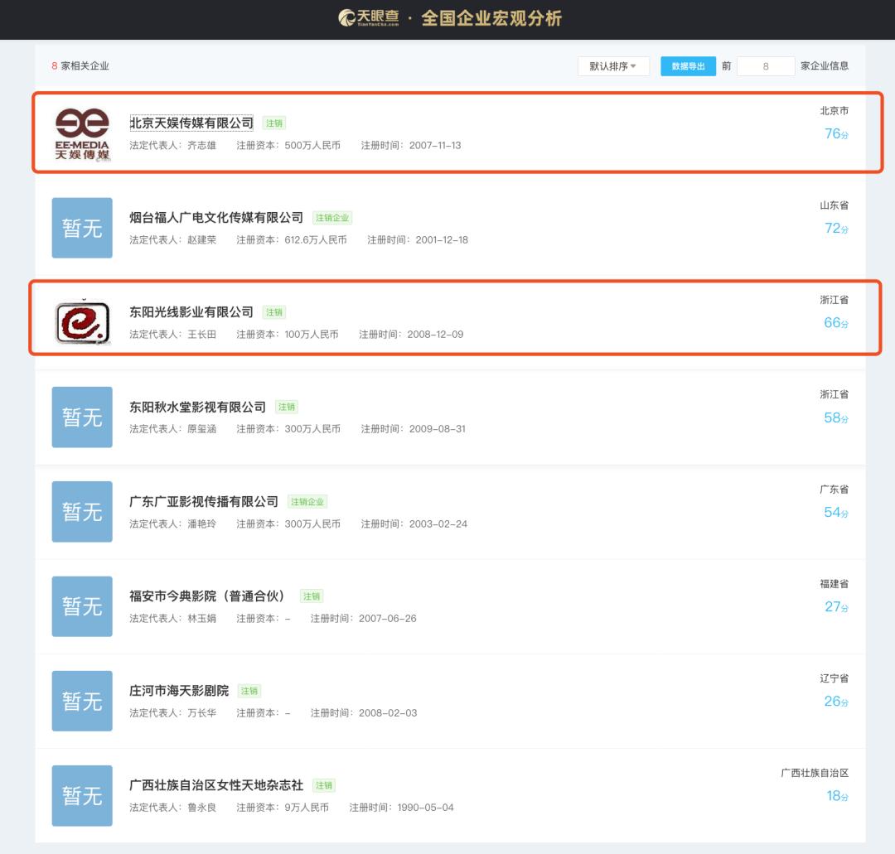Open 烟台福人广电文化传媒有限公司 link
This screenshot has width=895, height=854.
(x=216, y=217)
